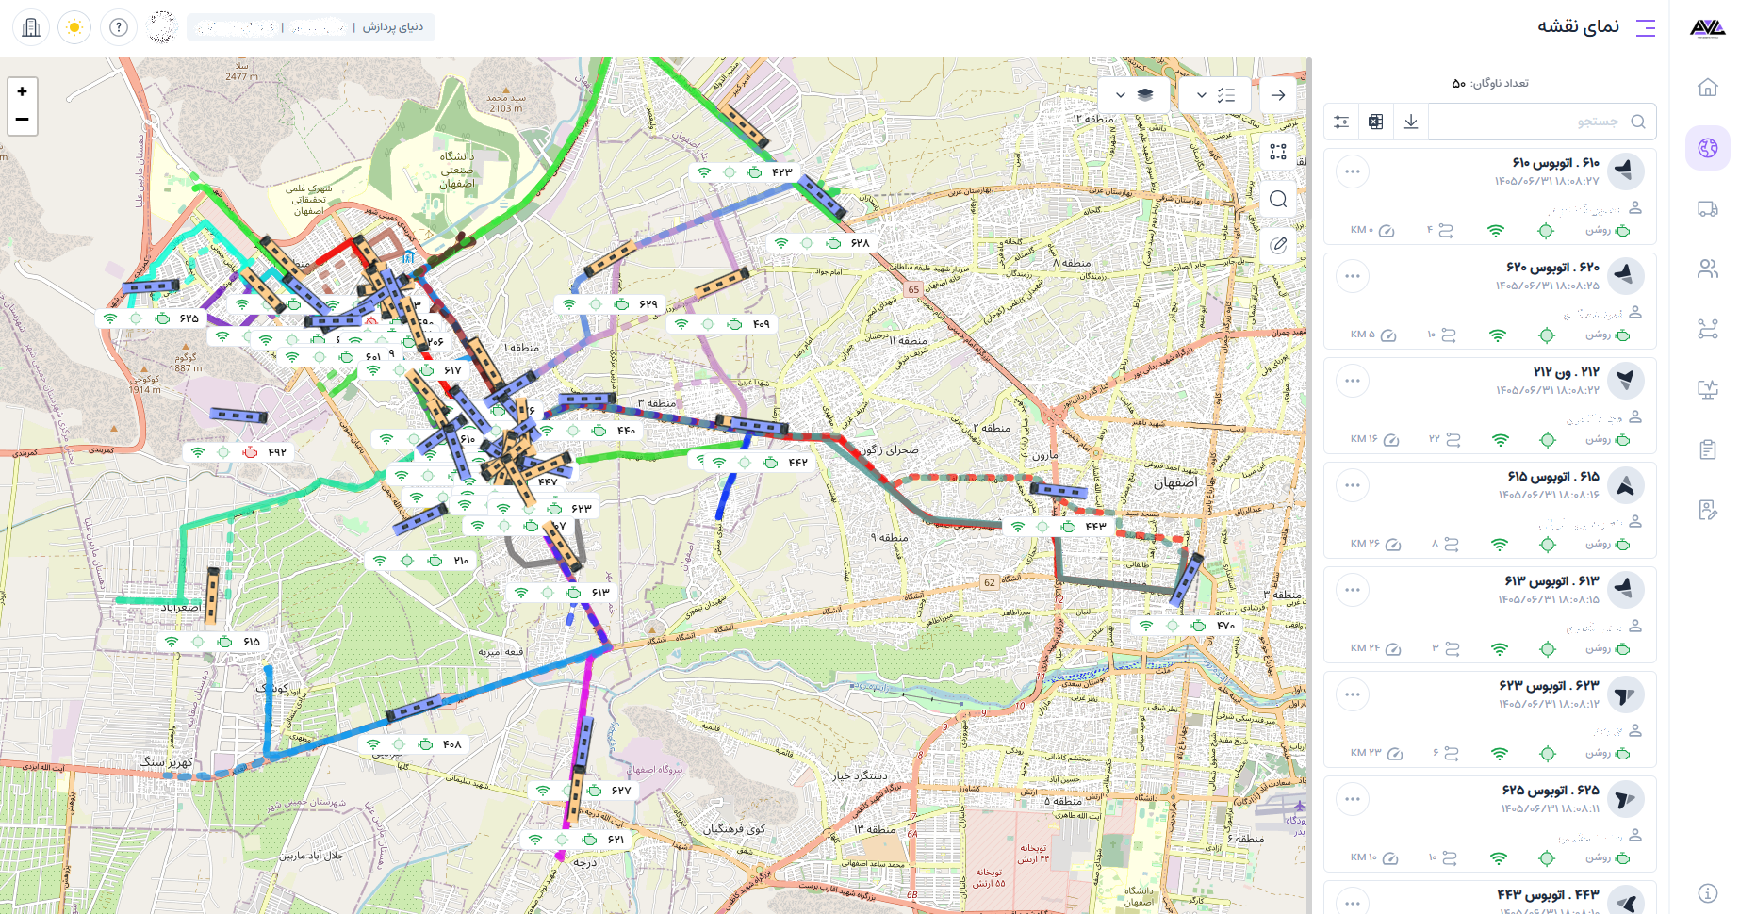
Task: Open the home page from sidebar
Action: click(1707, 88)
